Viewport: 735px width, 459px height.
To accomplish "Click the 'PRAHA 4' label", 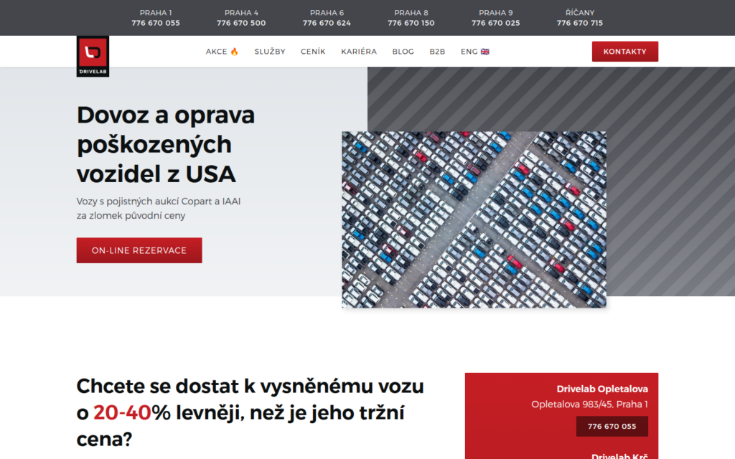I will (241, 13).
